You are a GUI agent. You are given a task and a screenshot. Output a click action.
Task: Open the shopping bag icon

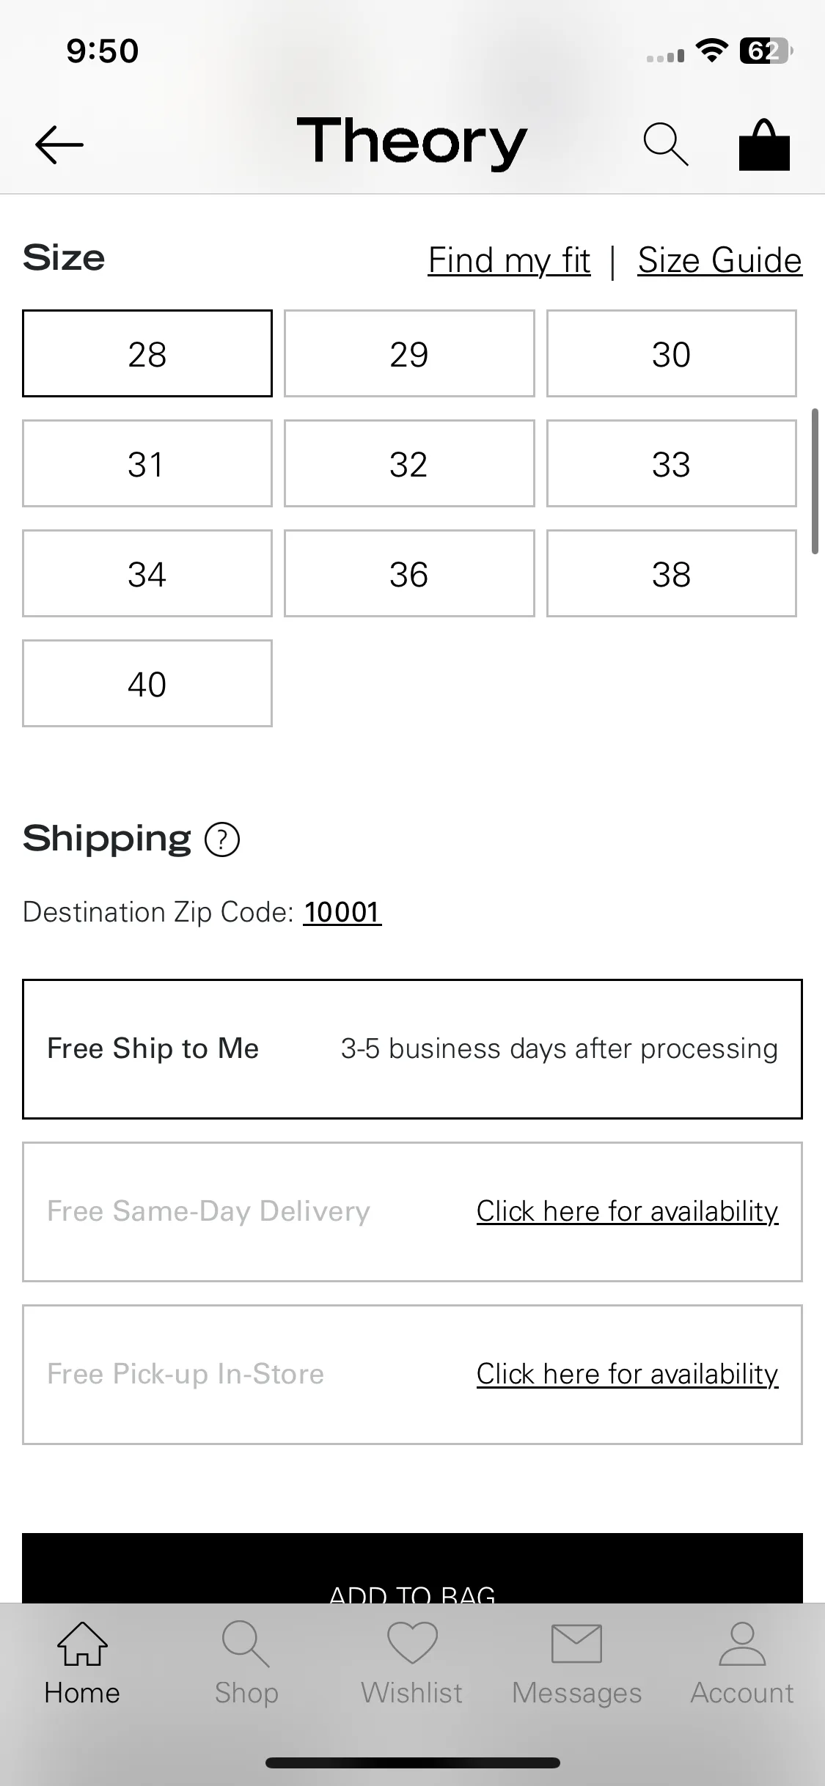[764, 144]
